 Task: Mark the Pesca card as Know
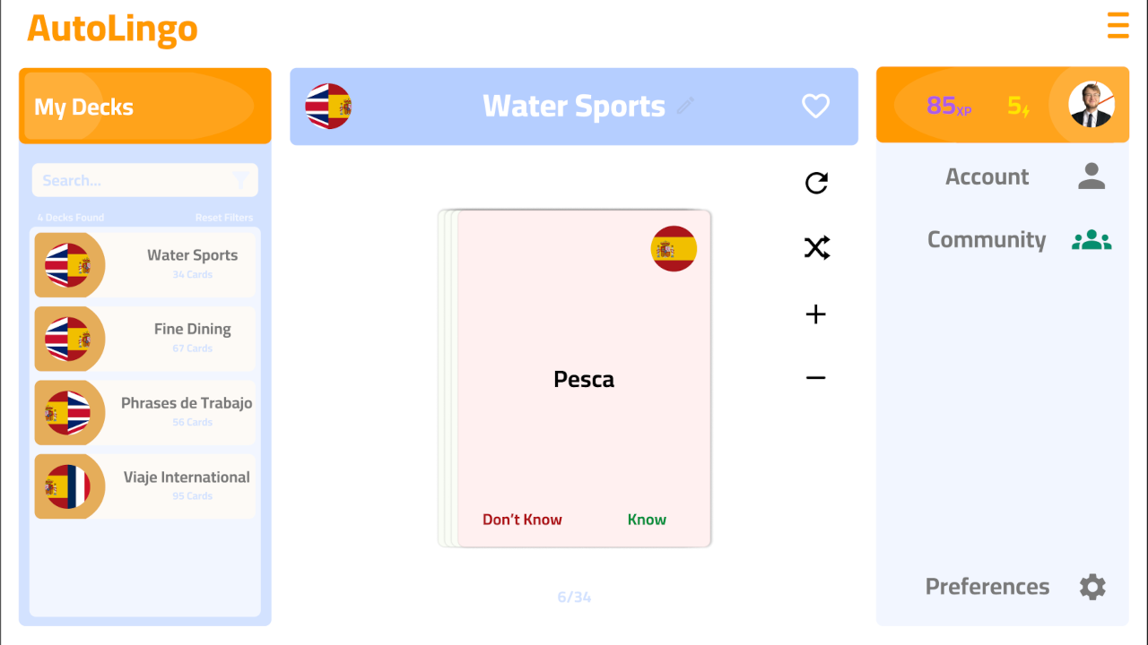click(x=647, y=520)
